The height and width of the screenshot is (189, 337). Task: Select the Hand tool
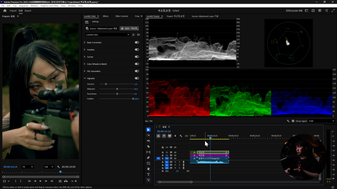coord(148,169)
